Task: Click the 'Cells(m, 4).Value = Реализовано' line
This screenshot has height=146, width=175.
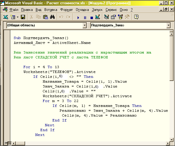Action: click(99, 115)
